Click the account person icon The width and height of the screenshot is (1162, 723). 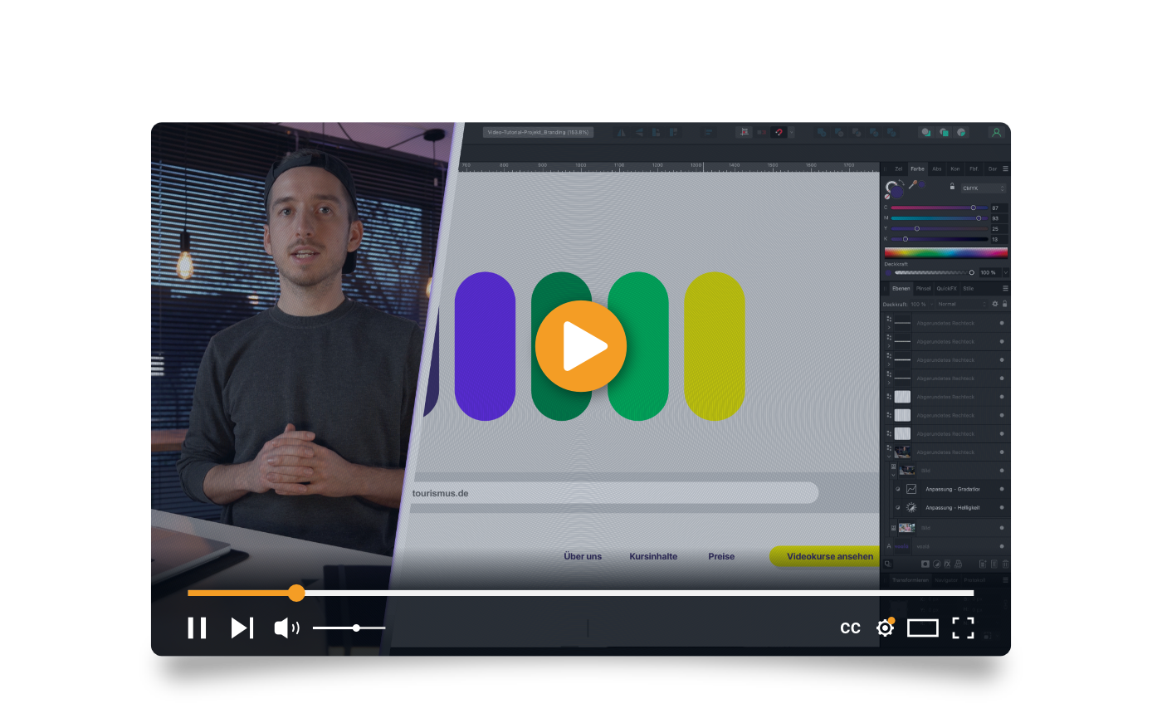pos(997,133)
